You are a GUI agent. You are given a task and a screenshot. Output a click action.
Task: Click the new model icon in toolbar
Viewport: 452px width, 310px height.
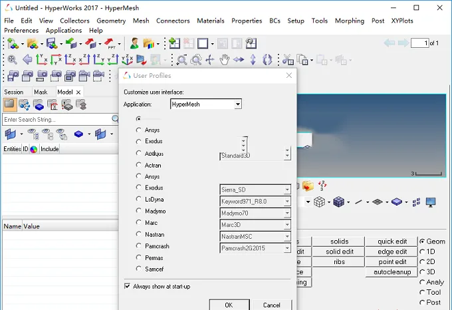(x=13, y=43)
